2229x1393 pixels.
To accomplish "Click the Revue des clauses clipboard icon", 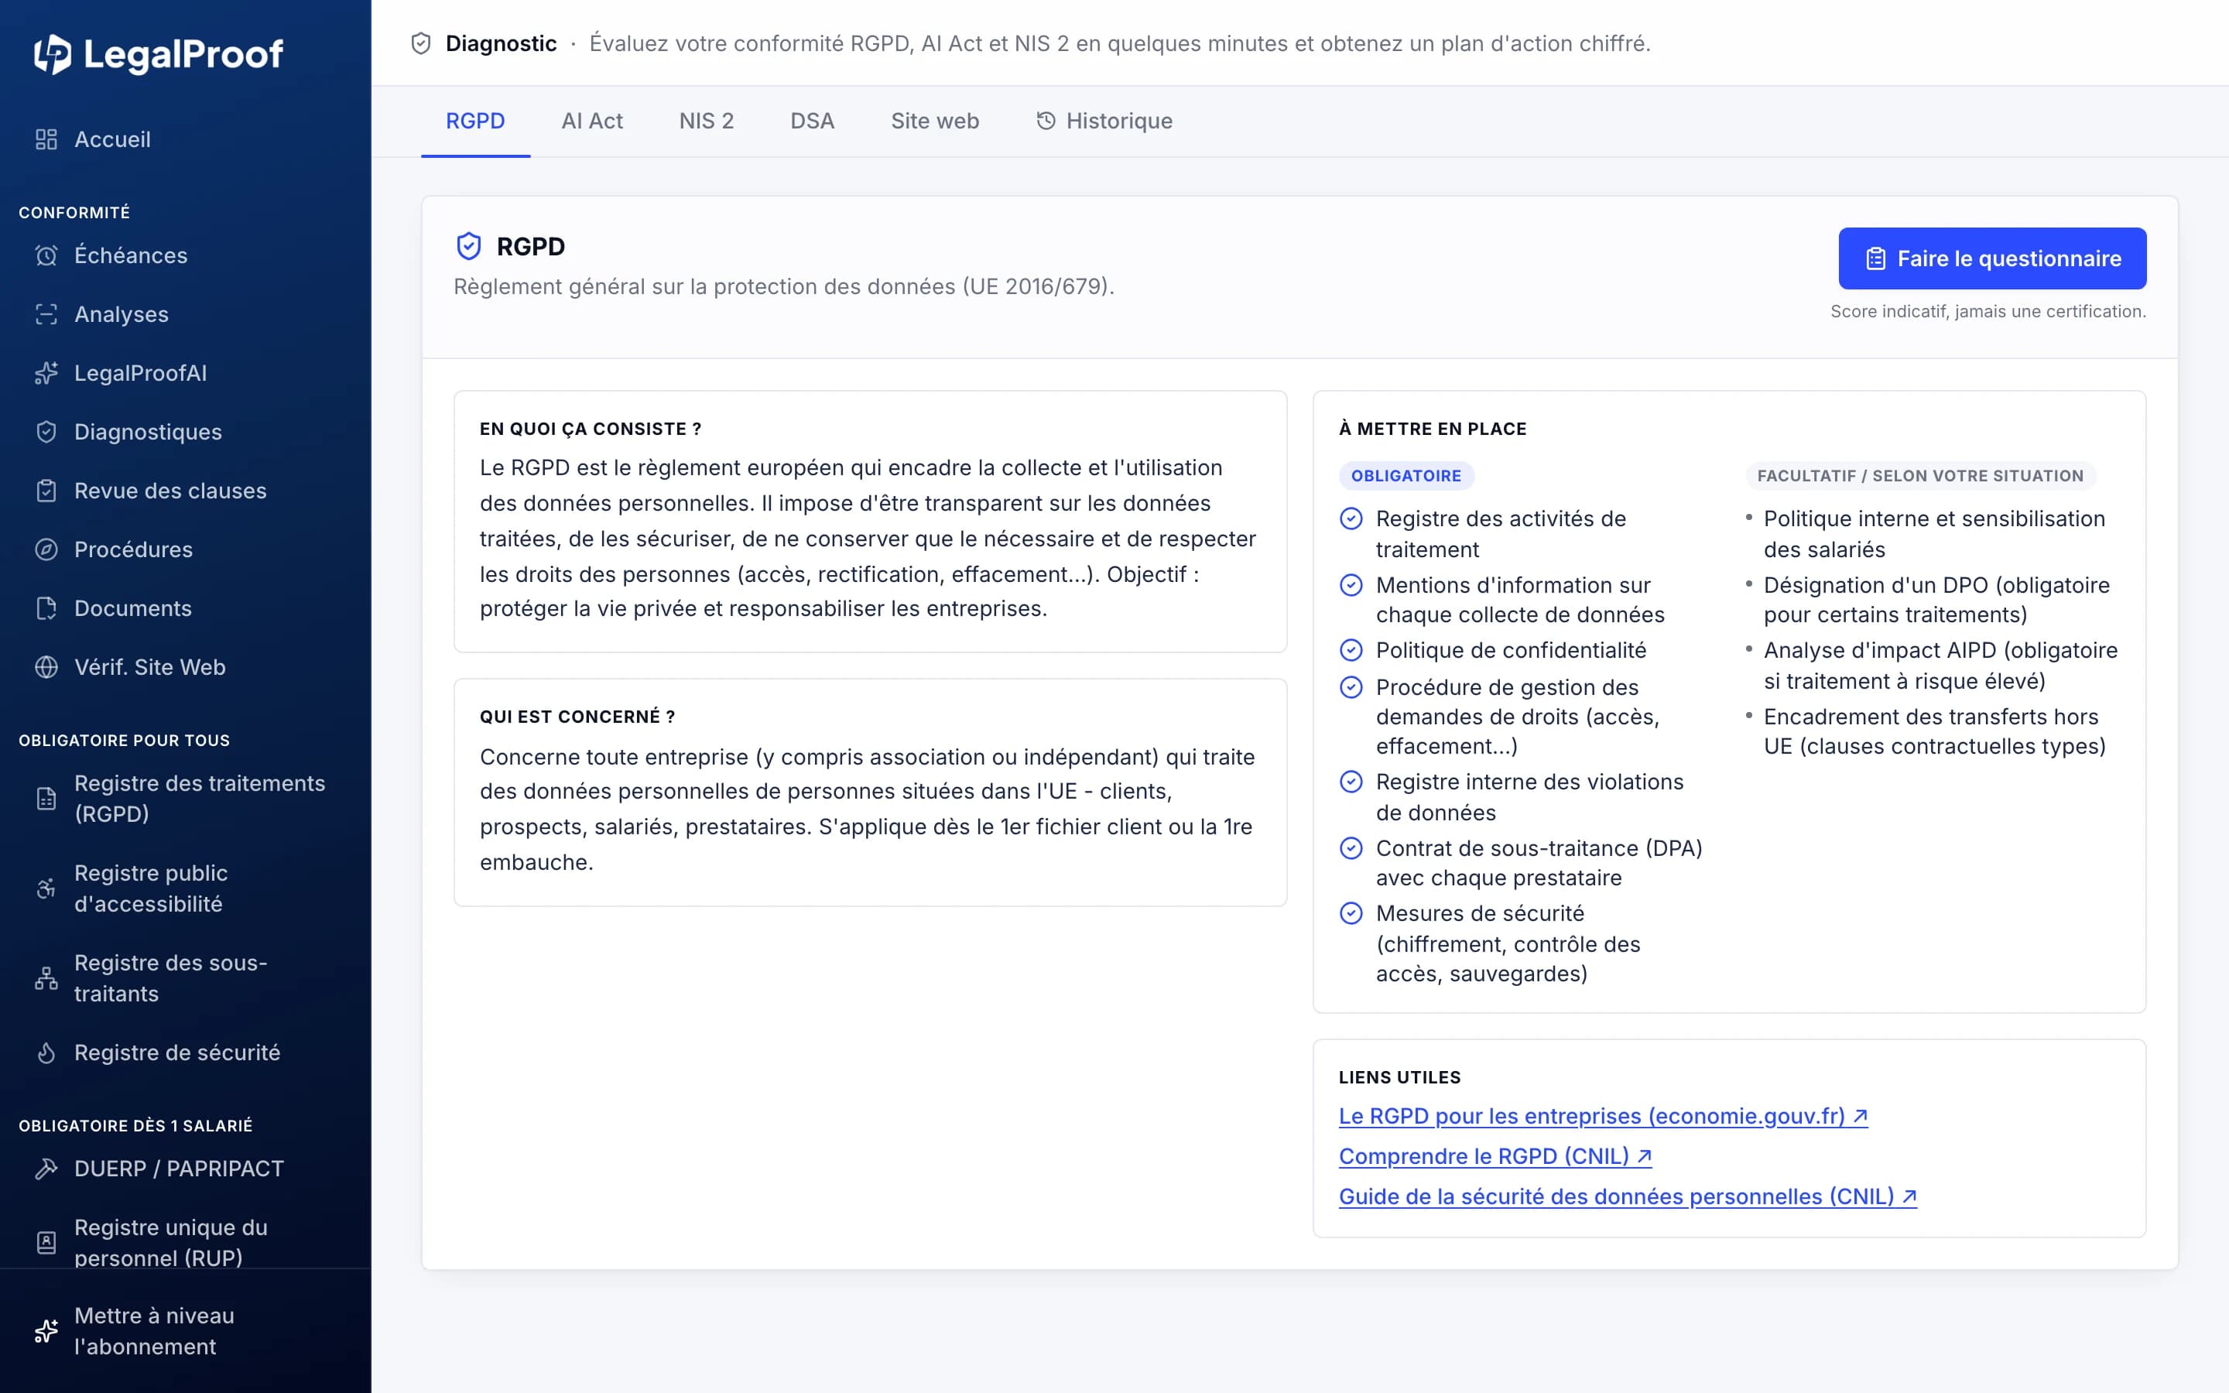I will [46, 491].
